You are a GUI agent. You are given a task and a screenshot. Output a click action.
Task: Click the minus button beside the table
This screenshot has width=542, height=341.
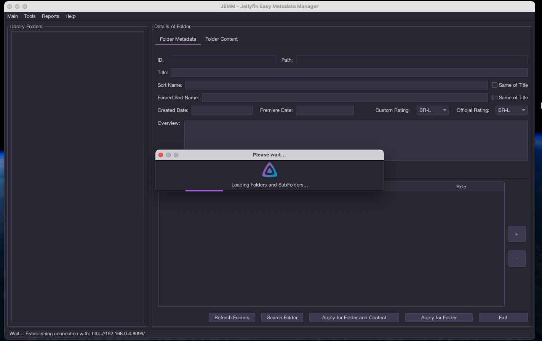(x=517, y=259)
